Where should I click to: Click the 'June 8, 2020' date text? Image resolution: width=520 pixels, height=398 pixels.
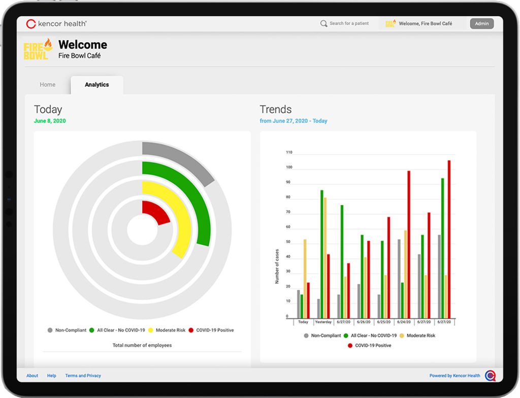point(50,121)
